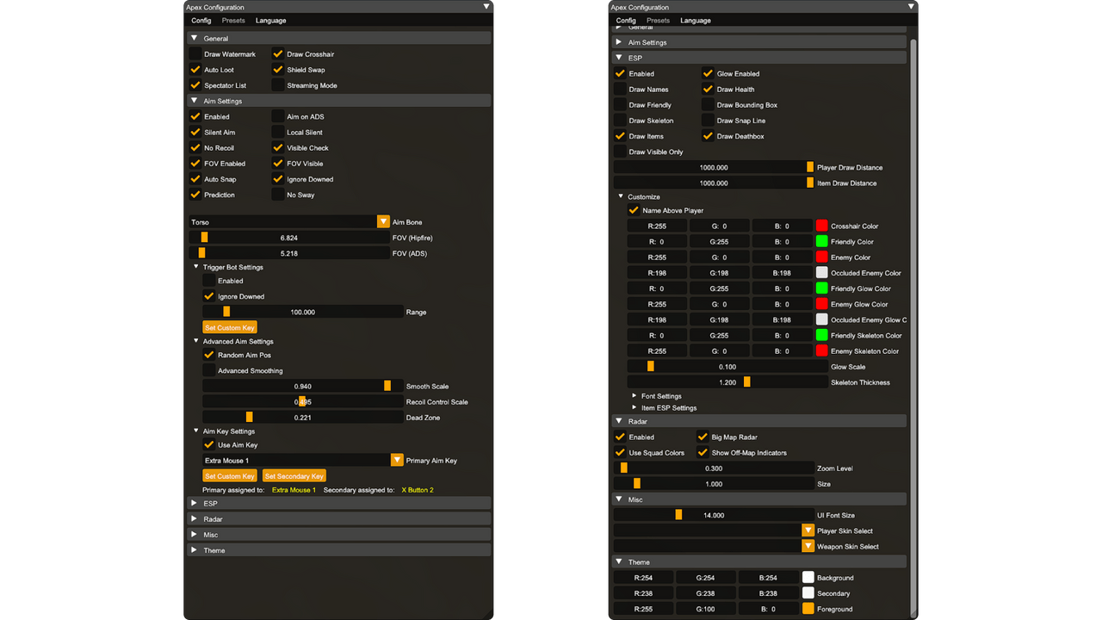Open Primary Aim Key dropdown arrow

click(397, 460)
